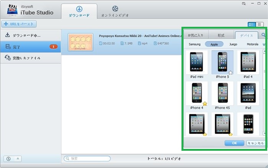Screen dimensions: 268x168
Task: Select the Downloading sidebar item
Action: pyautogui.click(x=31, y=35)
